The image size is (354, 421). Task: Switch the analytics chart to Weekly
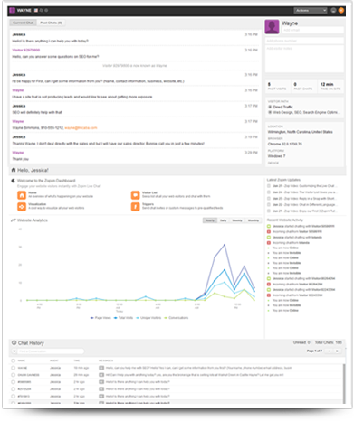237,220
